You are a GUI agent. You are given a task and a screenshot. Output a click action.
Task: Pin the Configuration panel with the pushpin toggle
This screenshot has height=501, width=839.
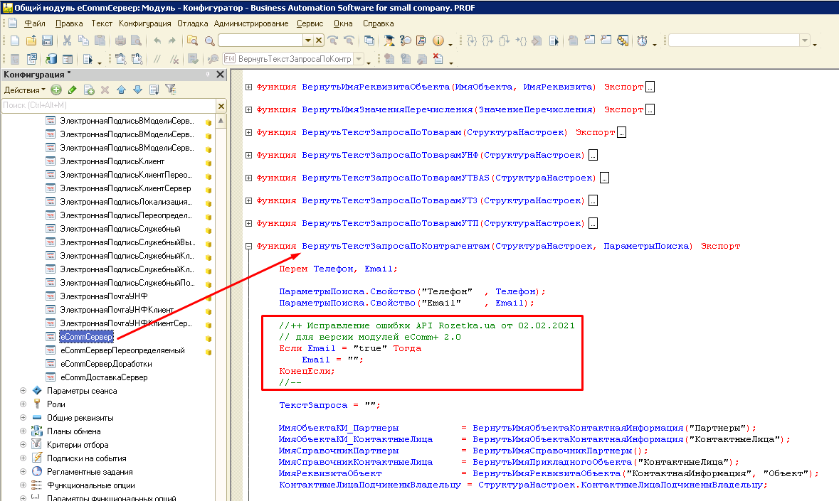(x=208, y=75)
